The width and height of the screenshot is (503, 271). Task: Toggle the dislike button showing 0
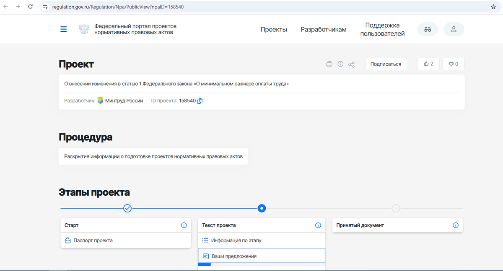click(453, 64)
